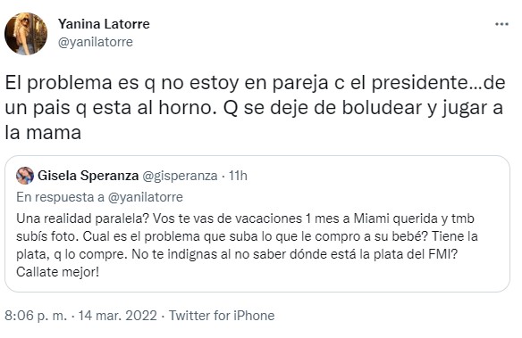Open the 11h timestamp of quoted tweet
The height and width of the screenshot is (338, 522).
238,176
